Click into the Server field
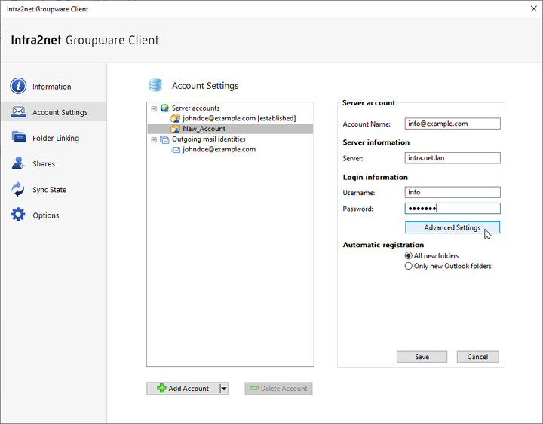 (452, 157)
